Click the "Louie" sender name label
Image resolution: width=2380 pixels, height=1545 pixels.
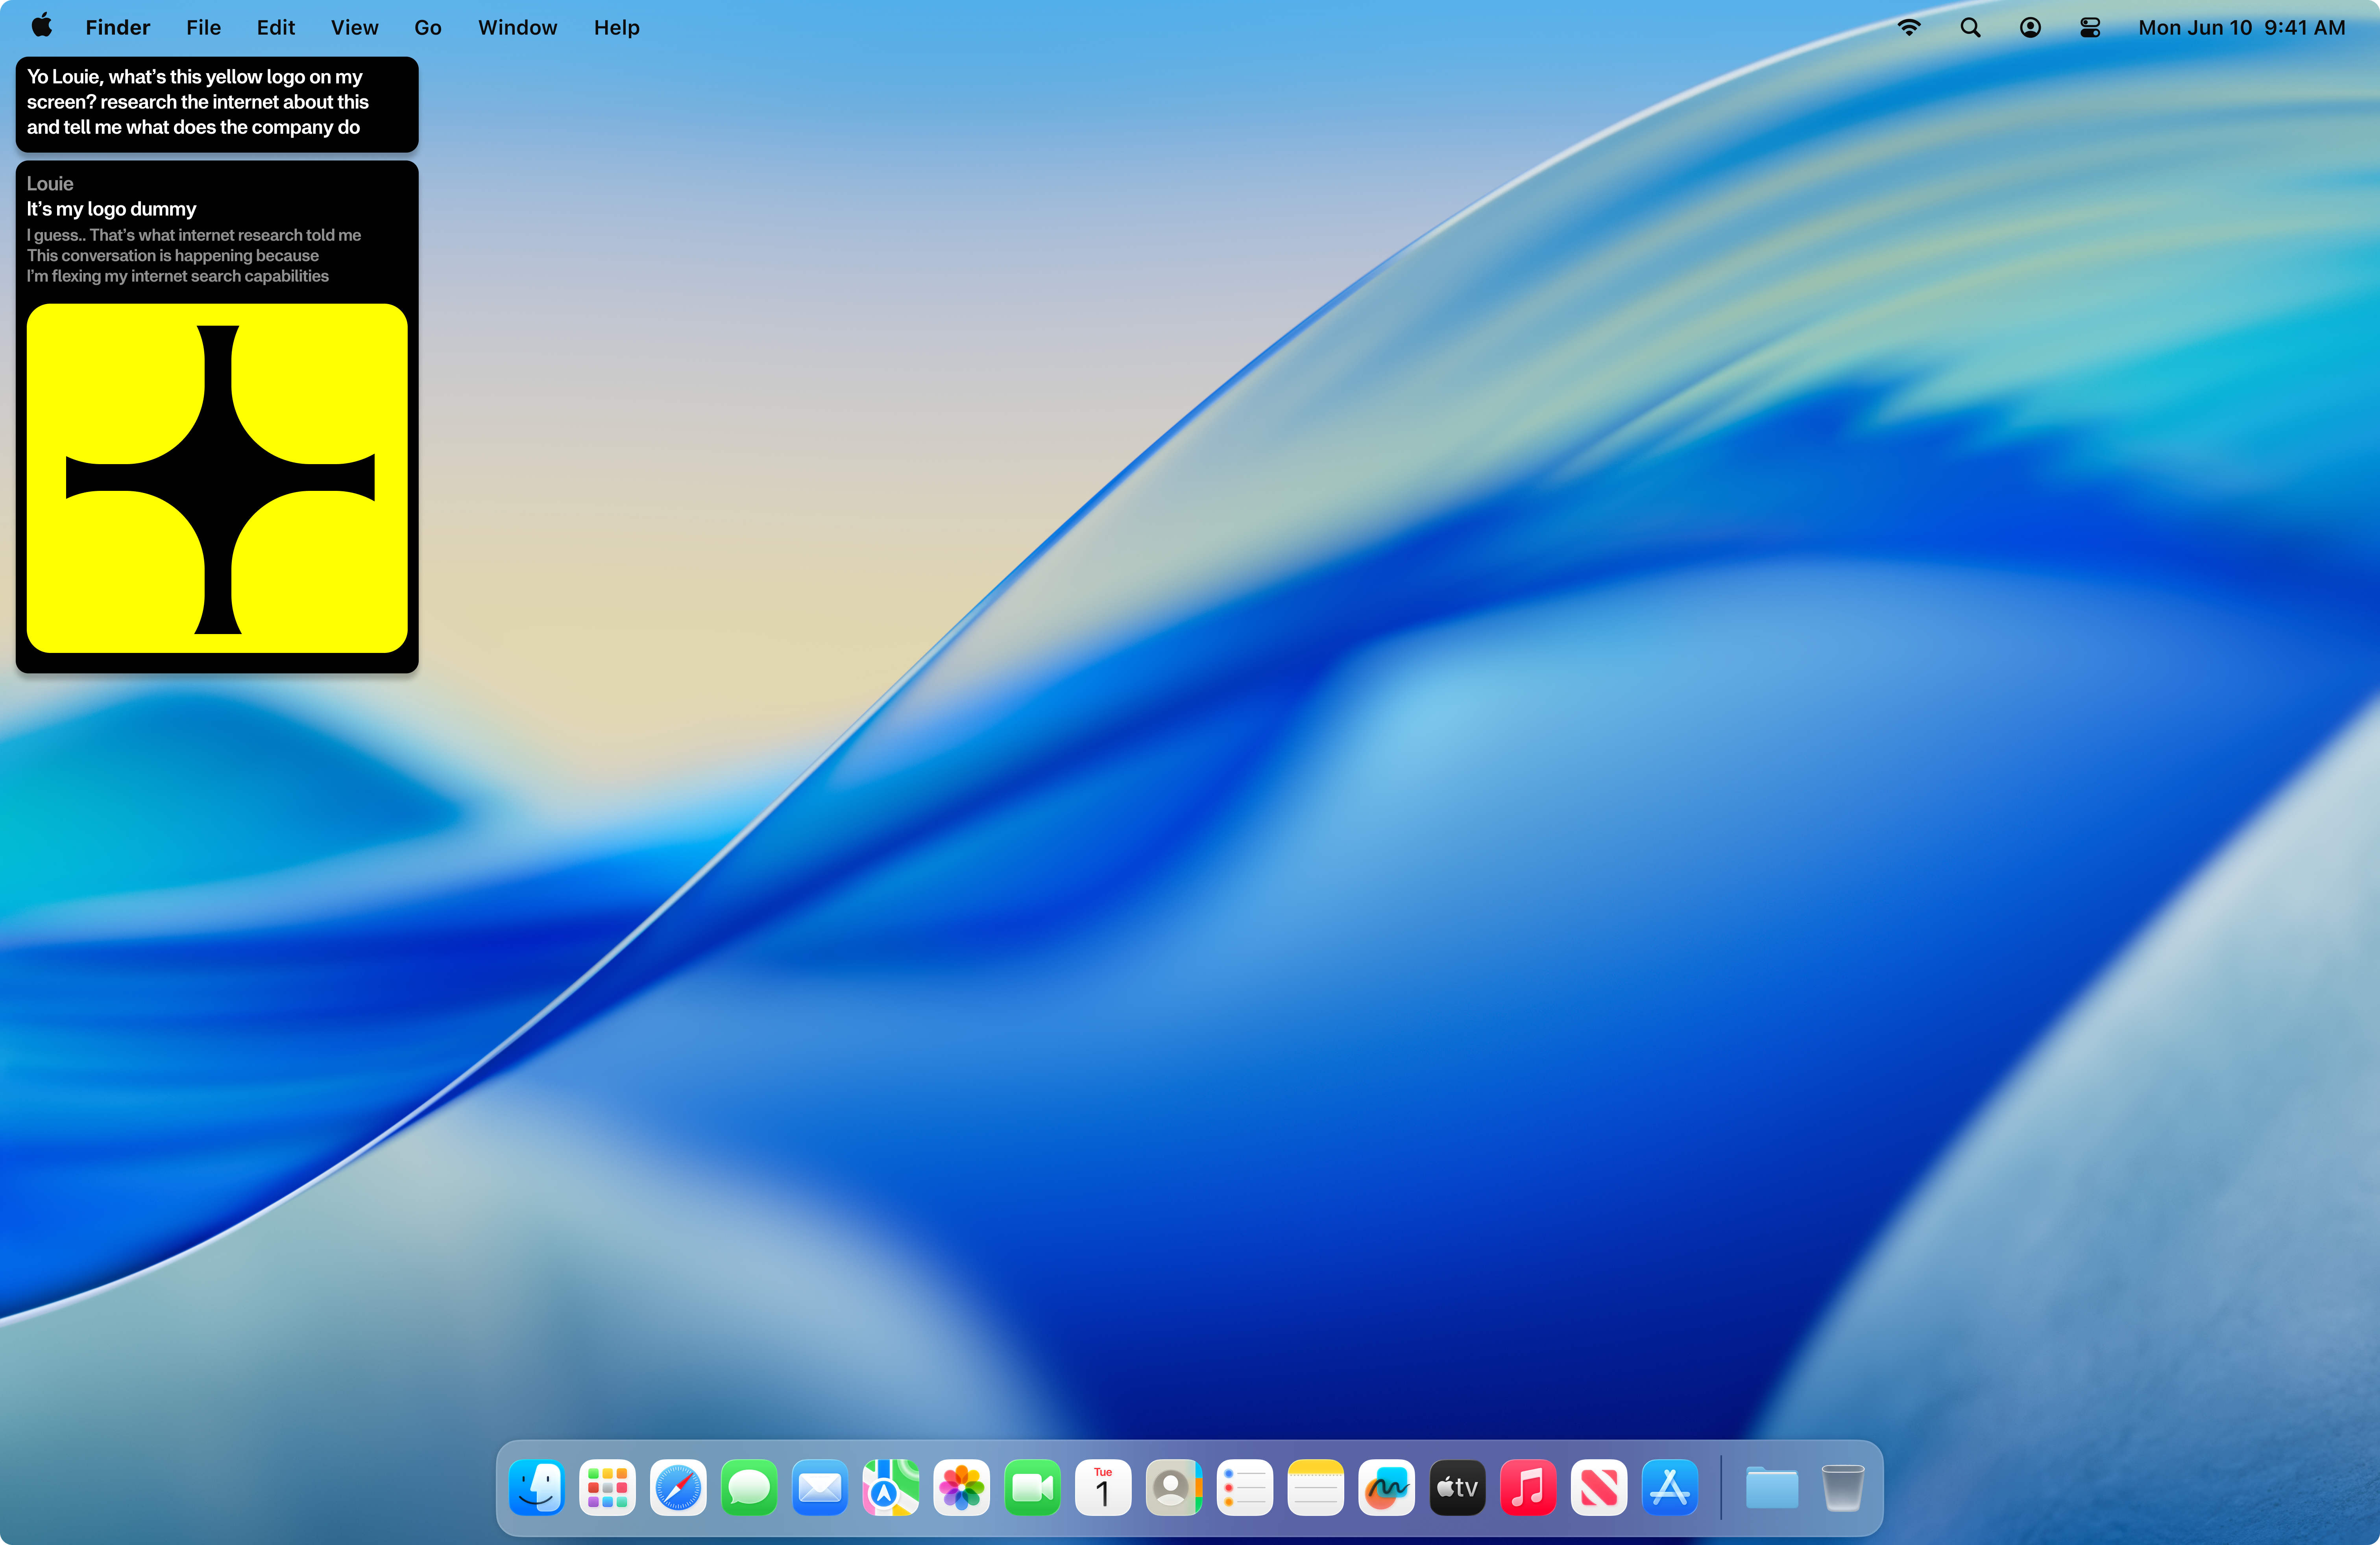click(x=50, y=184)
